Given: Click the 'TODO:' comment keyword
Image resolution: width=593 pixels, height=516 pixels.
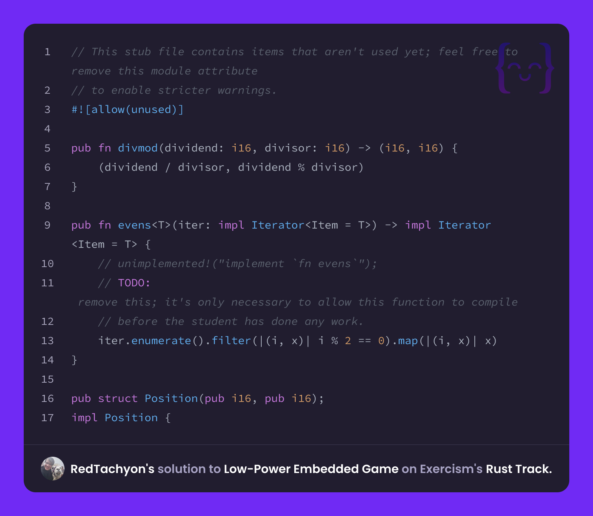Looking at the screenshot, I should [134, 283].
